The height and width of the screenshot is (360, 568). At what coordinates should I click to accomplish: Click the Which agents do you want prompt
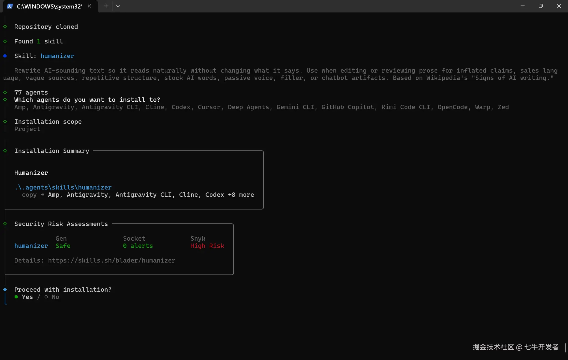pos(87,100)
